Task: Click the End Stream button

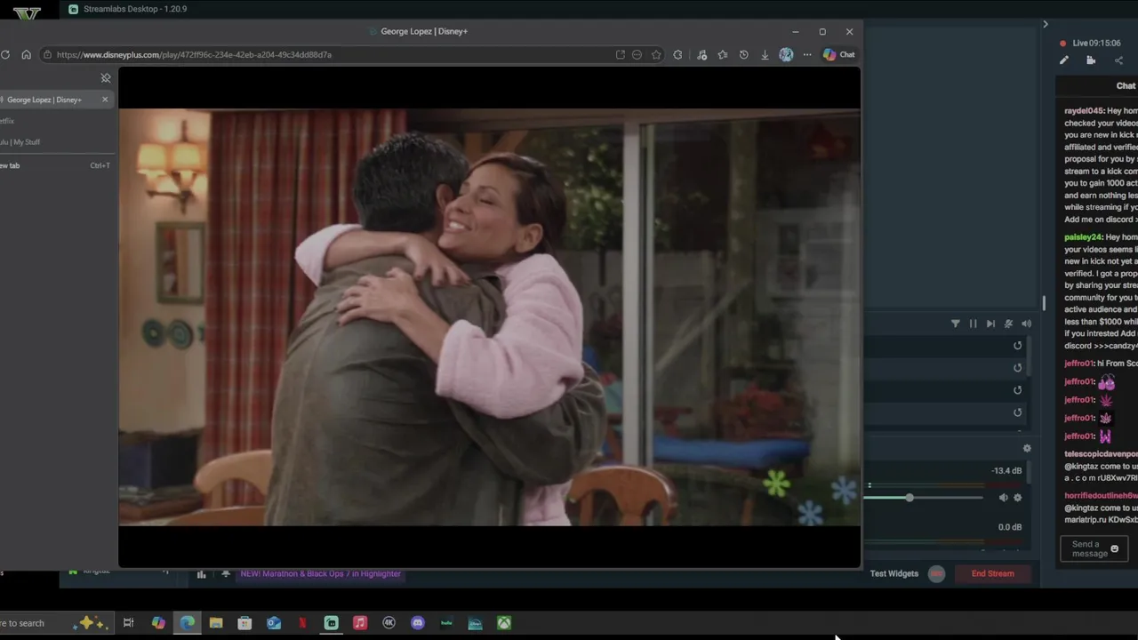Action: pyautogui.click(x=992, y=573)
